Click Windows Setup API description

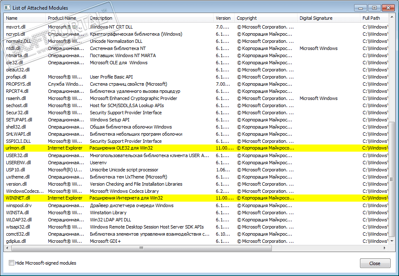[x=110, y=120]
